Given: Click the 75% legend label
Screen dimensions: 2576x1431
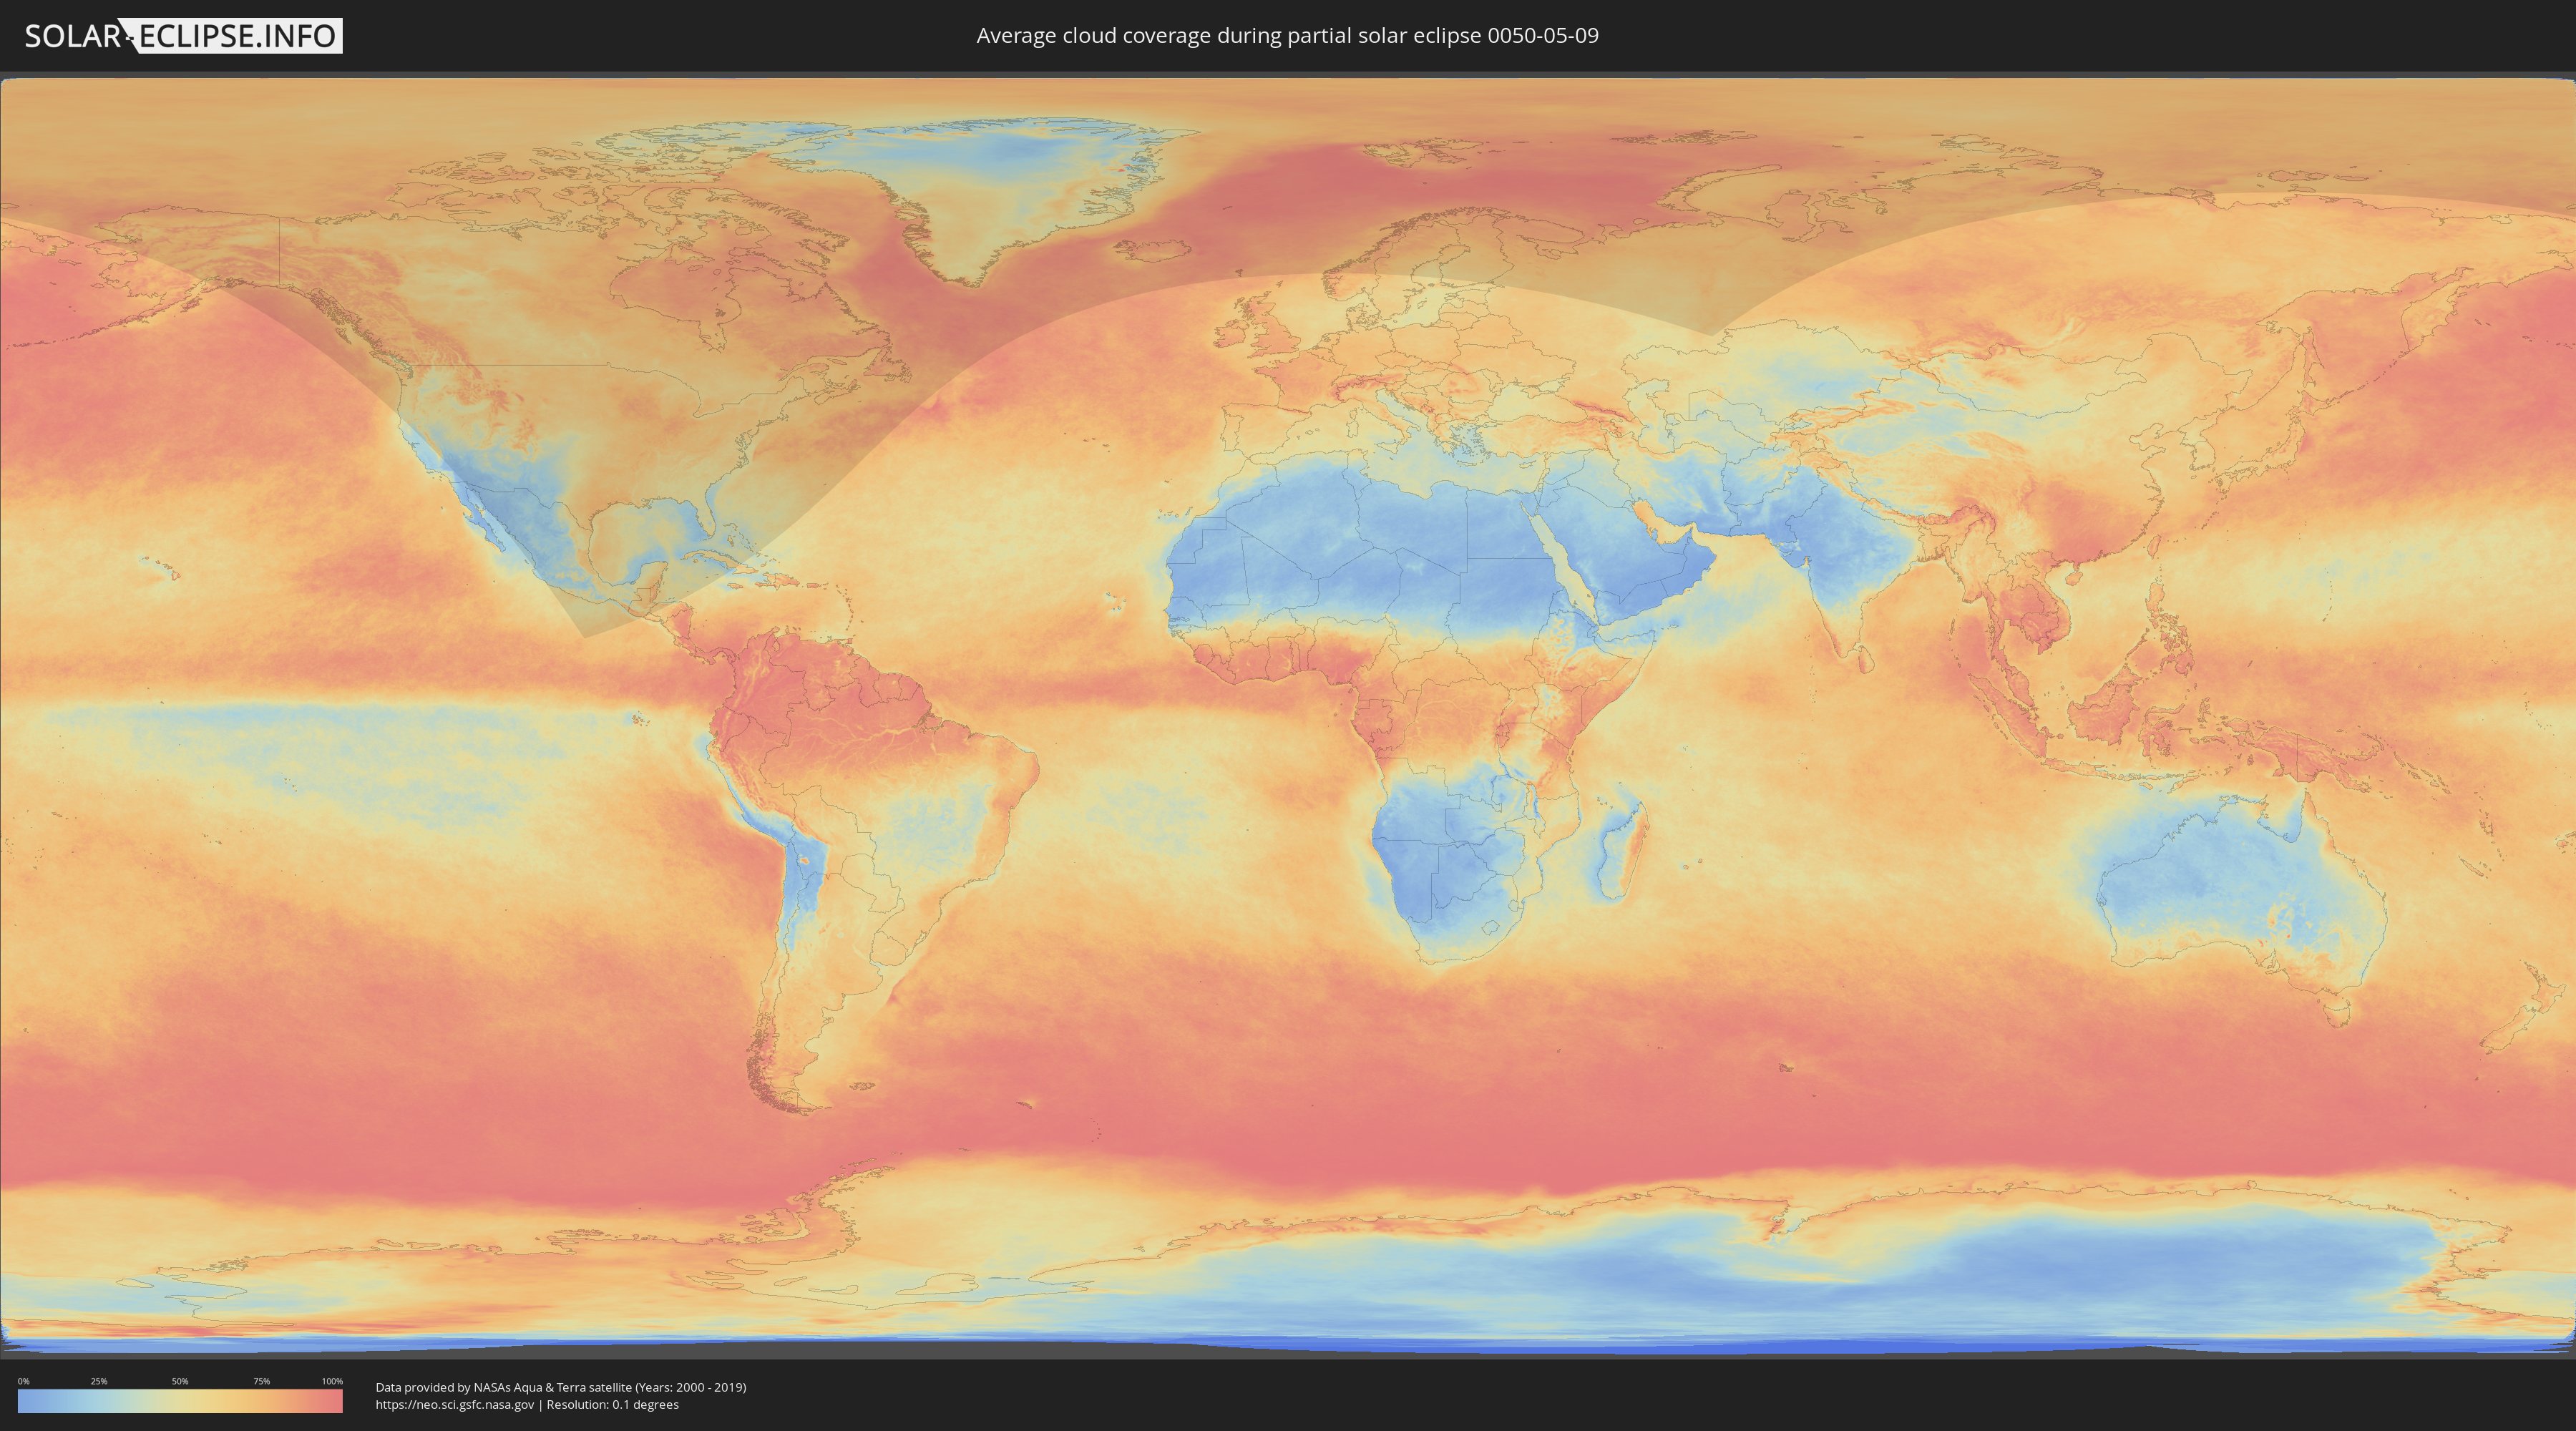Looking at the screenshot, I should pyautogui.click(x=261, y=1381).
